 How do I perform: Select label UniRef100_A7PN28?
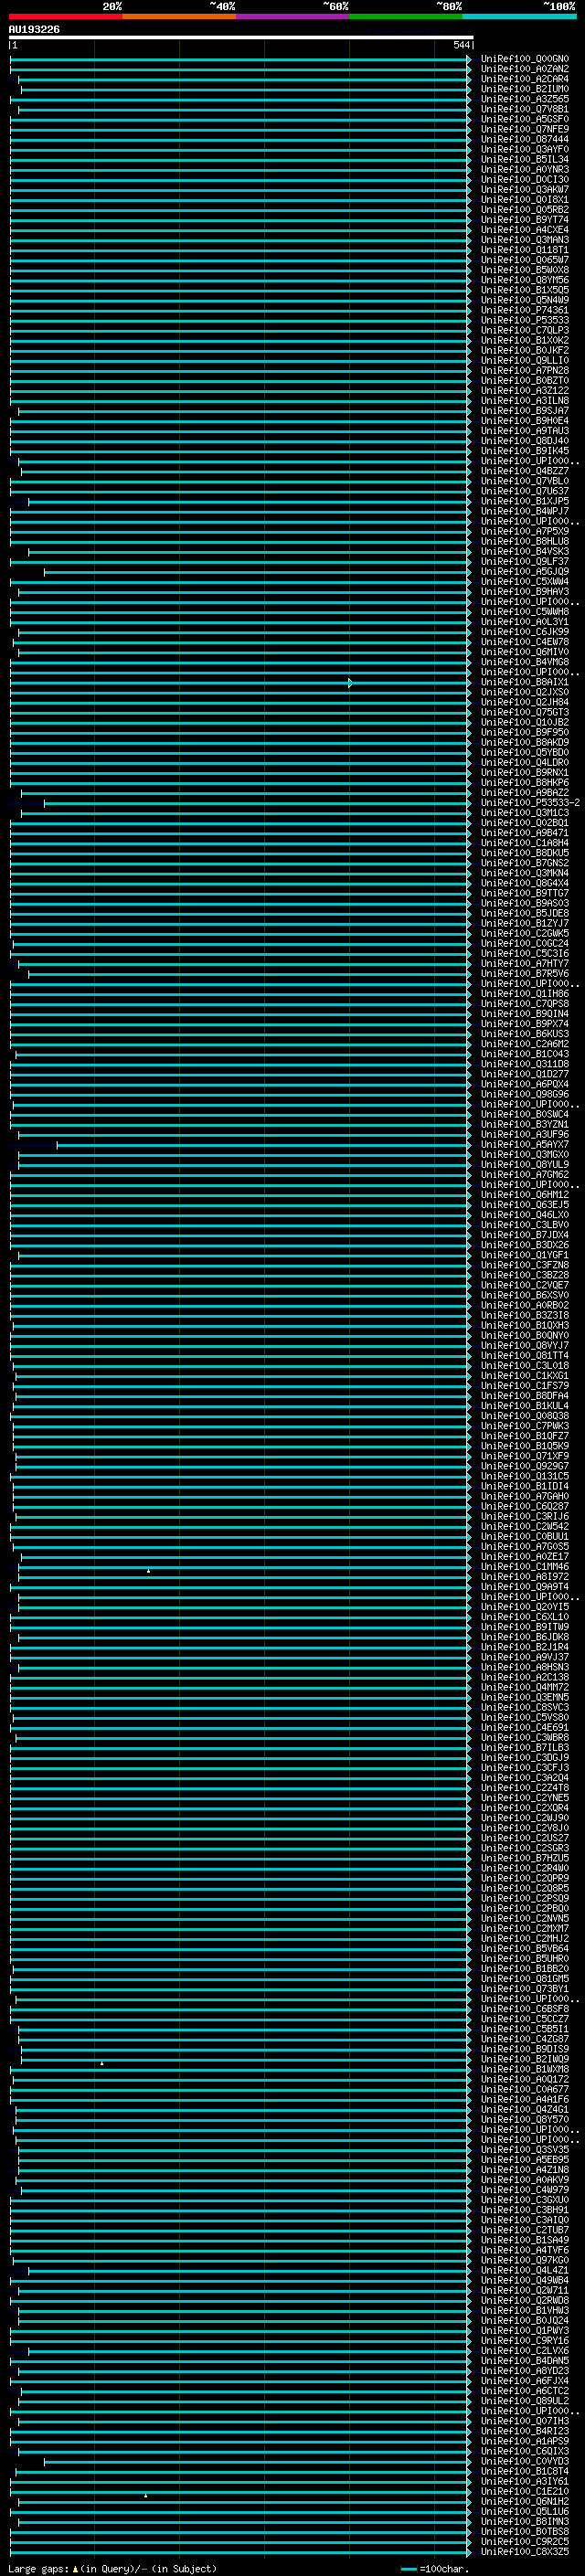pyautogui.click(x=525, y=370)
